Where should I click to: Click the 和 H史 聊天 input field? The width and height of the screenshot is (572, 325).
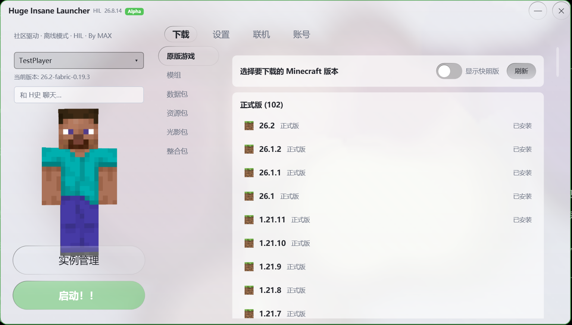79,95
